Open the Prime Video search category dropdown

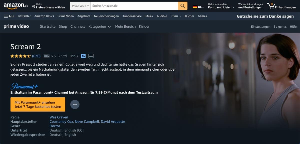(x=80, y=6)
